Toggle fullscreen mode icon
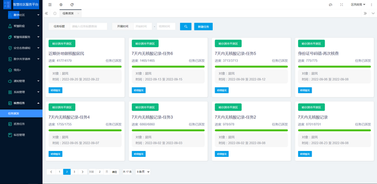This screenshot has height=184, width=377. (x=341, y=5)
